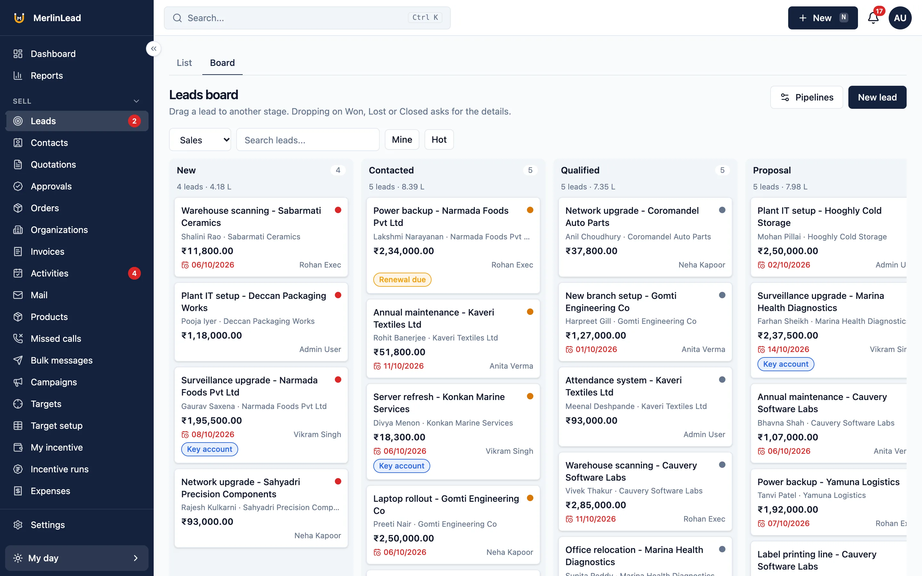Click grey status dot on Attendance system - Kaveri card
This screenshot has height=576, width=922.
click(722, 380)
